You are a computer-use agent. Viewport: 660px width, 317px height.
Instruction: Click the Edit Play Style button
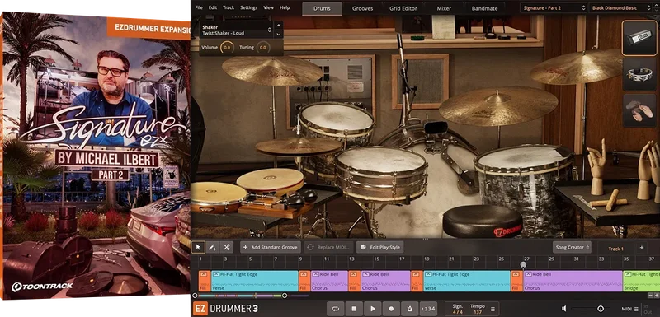point(380,247)
